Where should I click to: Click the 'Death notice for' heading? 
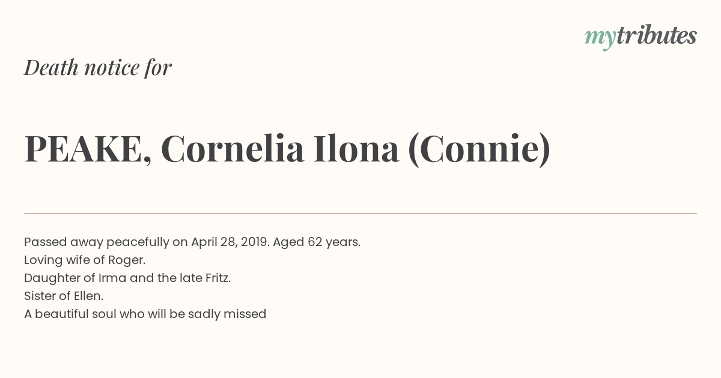click(98, 67)
